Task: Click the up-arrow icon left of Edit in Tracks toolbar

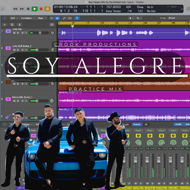Action: (x=5, y=18)
